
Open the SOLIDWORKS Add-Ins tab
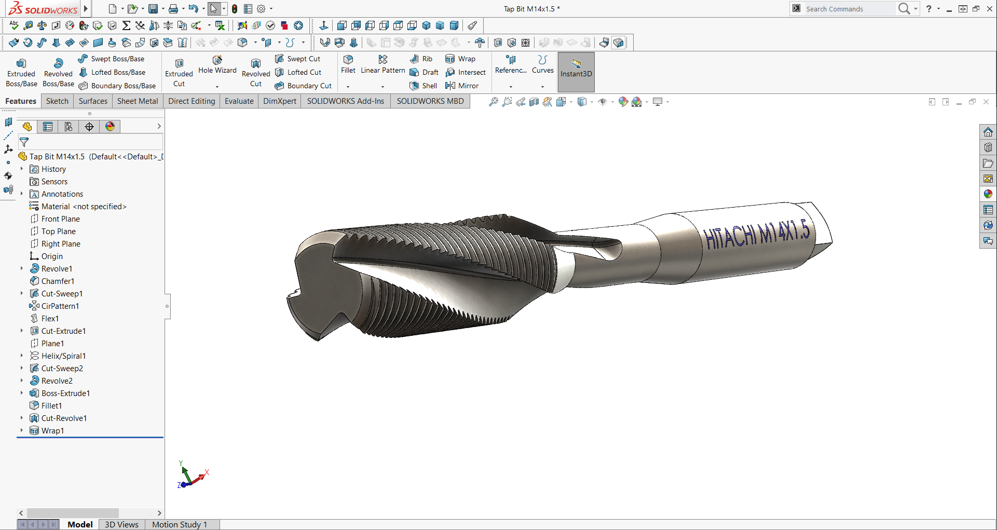pyautogui.click(x=346, y=101)
